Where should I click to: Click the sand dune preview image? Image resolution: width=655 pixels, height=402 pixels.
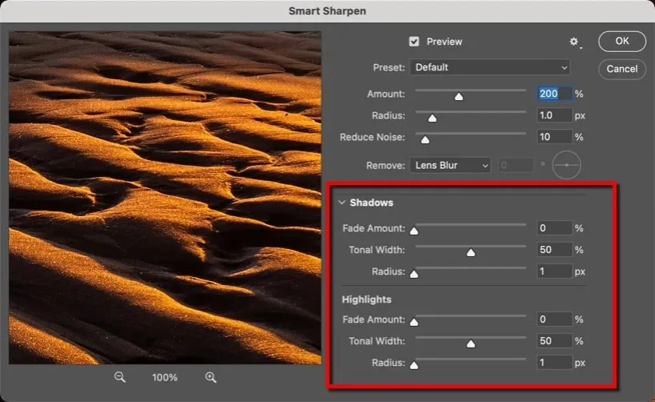coord(165,197)
